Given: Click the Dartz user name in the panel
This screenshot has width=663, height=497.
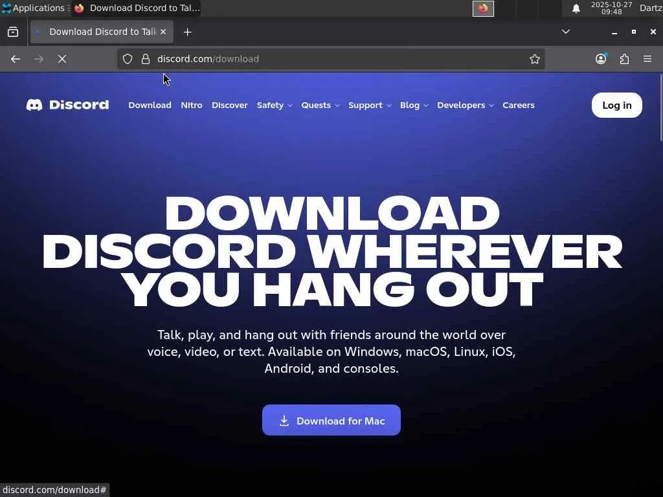Looking at the screenshot, I should [650, 8].
